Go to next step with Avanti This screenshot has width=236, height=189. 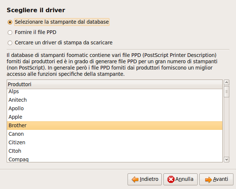216,179
